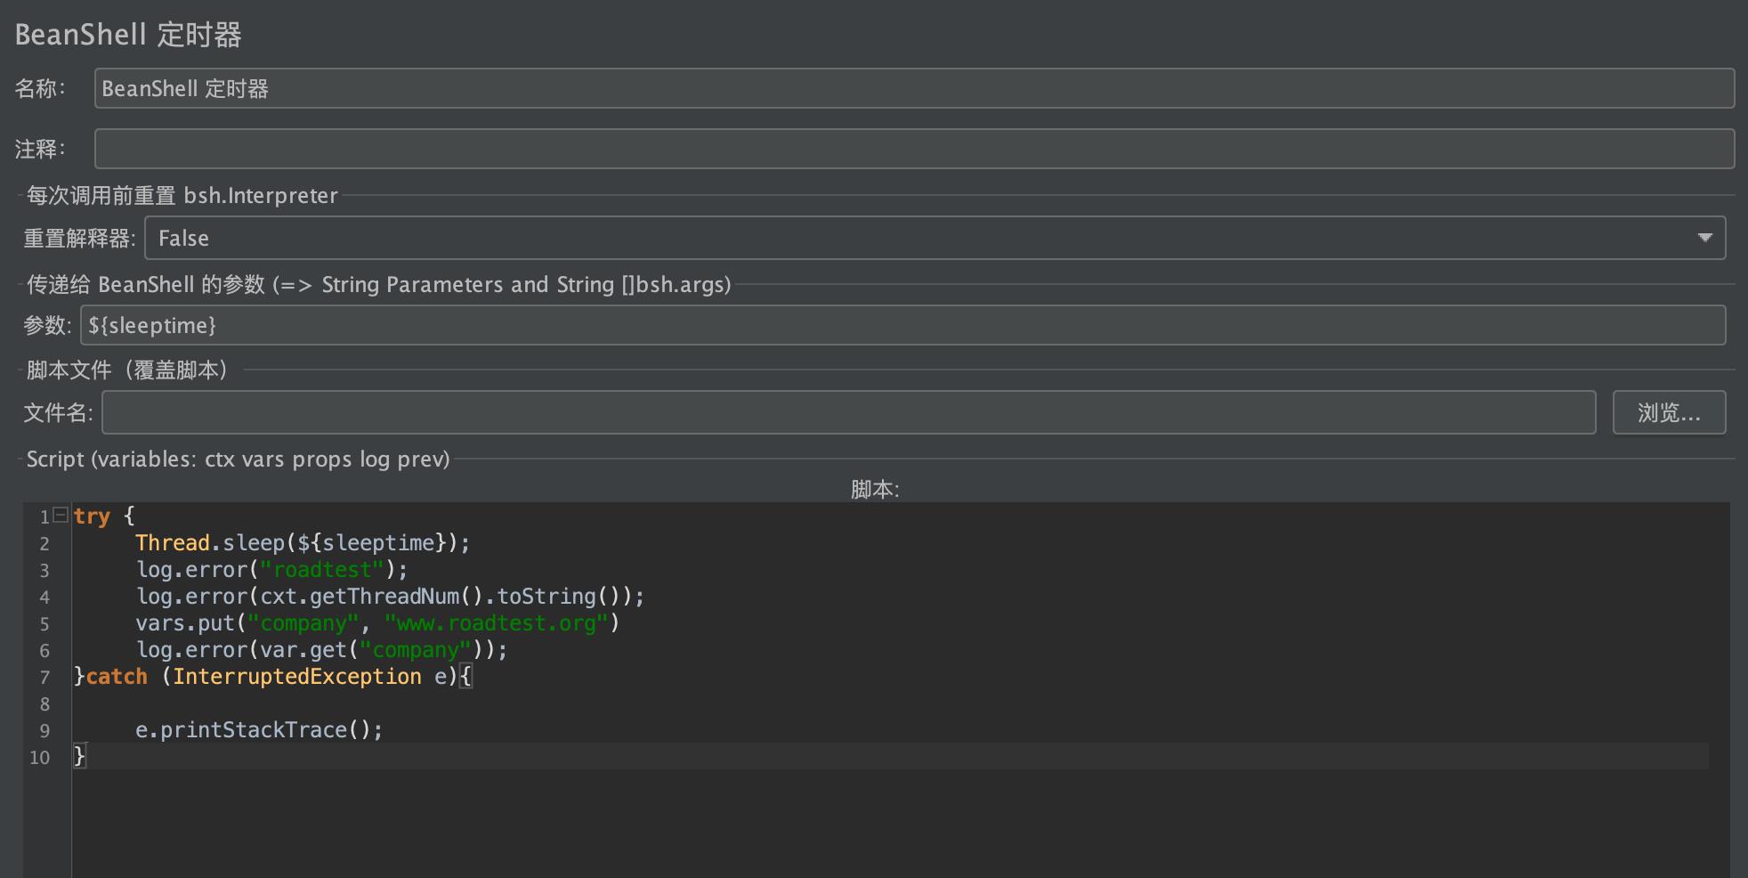Screen dimensions: 1748x878
Task: Click the 浏览... browse button
Action: click(x=1669, y=412)
